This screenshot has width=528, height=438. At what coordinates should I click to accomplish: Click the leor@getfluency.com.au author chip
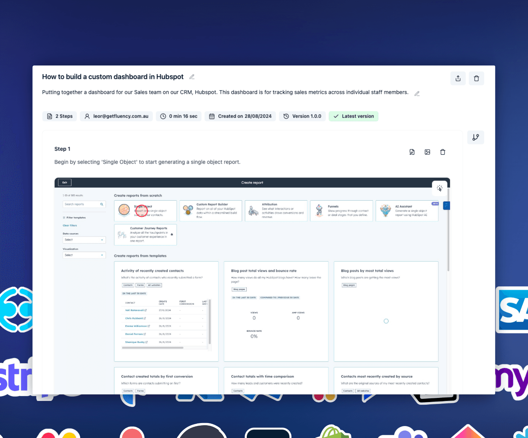coord(116,116)
